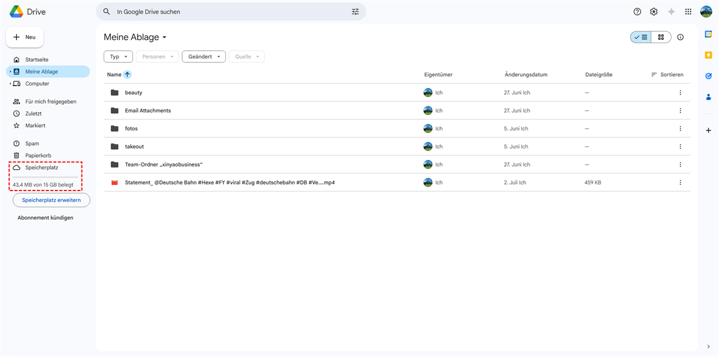Open the account profile avatar
This screenshot has width=719, height=357.
[x=706, y=11]
